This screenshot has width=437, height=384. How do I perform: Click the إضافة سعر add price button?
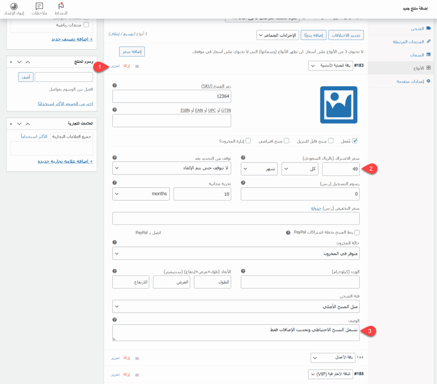coord(132,52)
